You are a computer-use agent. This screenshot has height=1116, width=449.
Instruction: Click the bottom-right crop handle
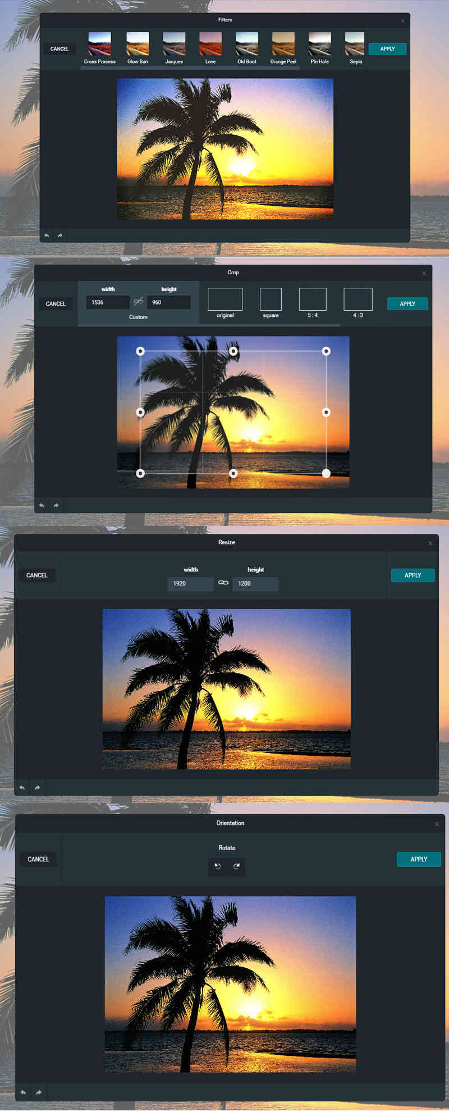326,474
